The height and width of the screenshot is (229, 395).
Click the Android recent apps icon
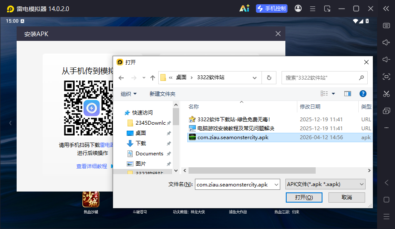(x=386, y=216)
